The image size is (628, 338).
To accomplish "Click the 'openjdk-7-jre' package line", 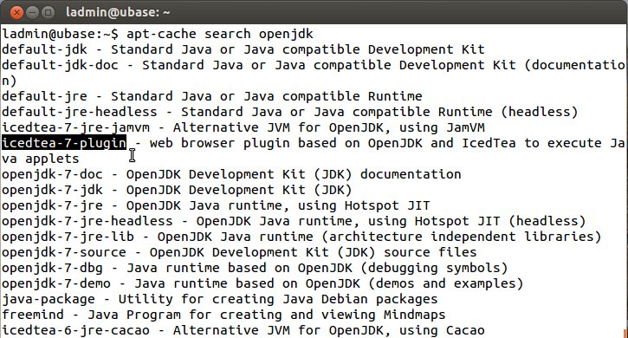I will click(x=216, y=206).
